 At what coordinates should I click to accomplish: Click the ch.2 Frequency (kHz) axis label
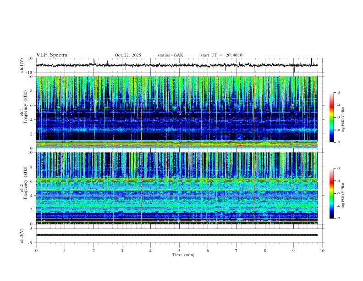pyautogui.click(x=24, y=183)
